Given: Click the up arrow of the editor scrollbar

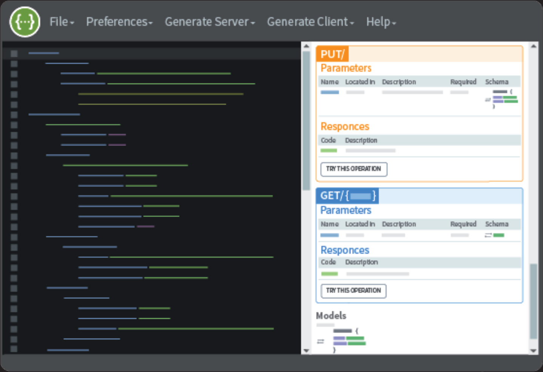Looking at the screenshot, I should [x=306, y=46].
